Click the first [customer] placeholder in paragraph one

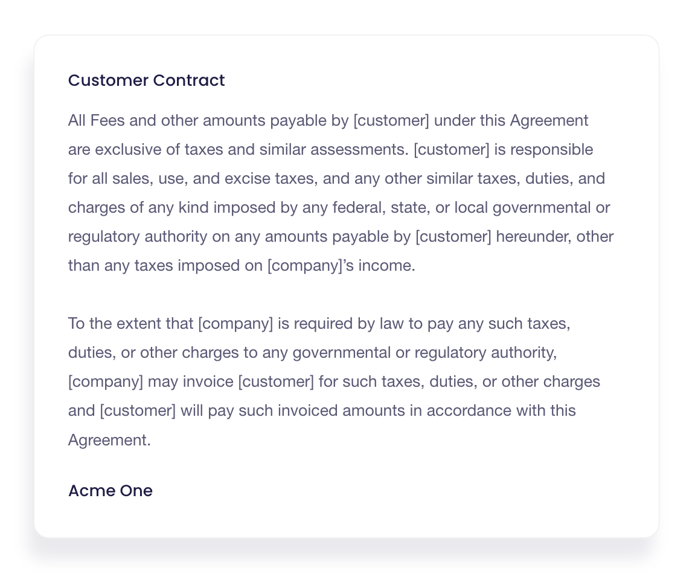(x=391, y=120)
